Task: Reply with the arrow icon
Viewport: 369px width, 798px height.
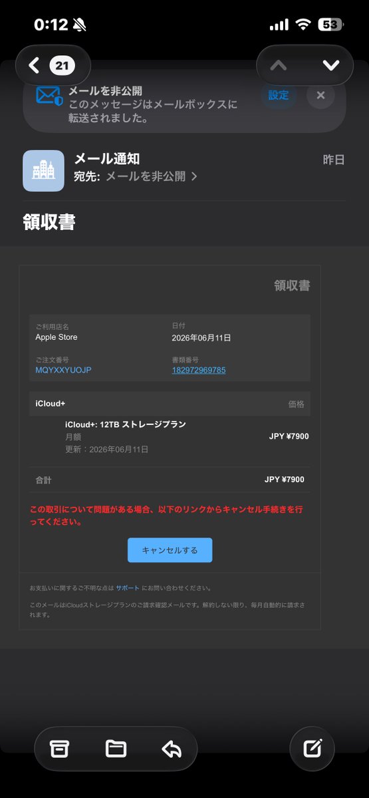Action: coord(171,749)
